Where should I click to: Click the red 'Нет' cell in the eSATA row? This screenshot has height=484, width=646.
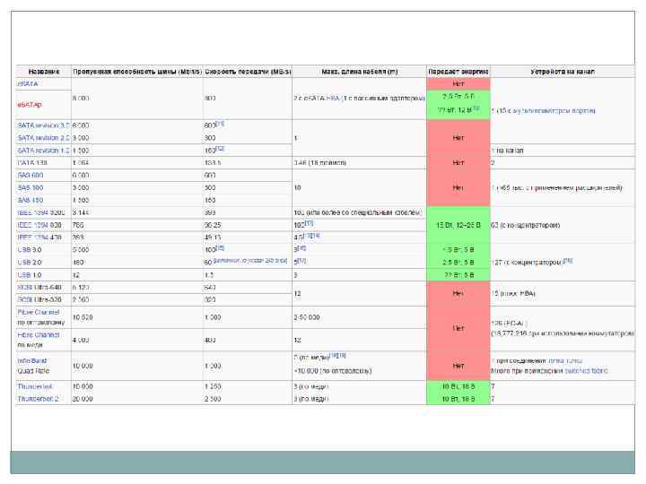pyautogui.click(x=458, y=84)
